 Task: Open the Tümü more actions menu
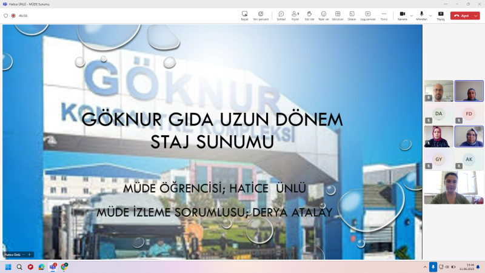pos(384,16)
